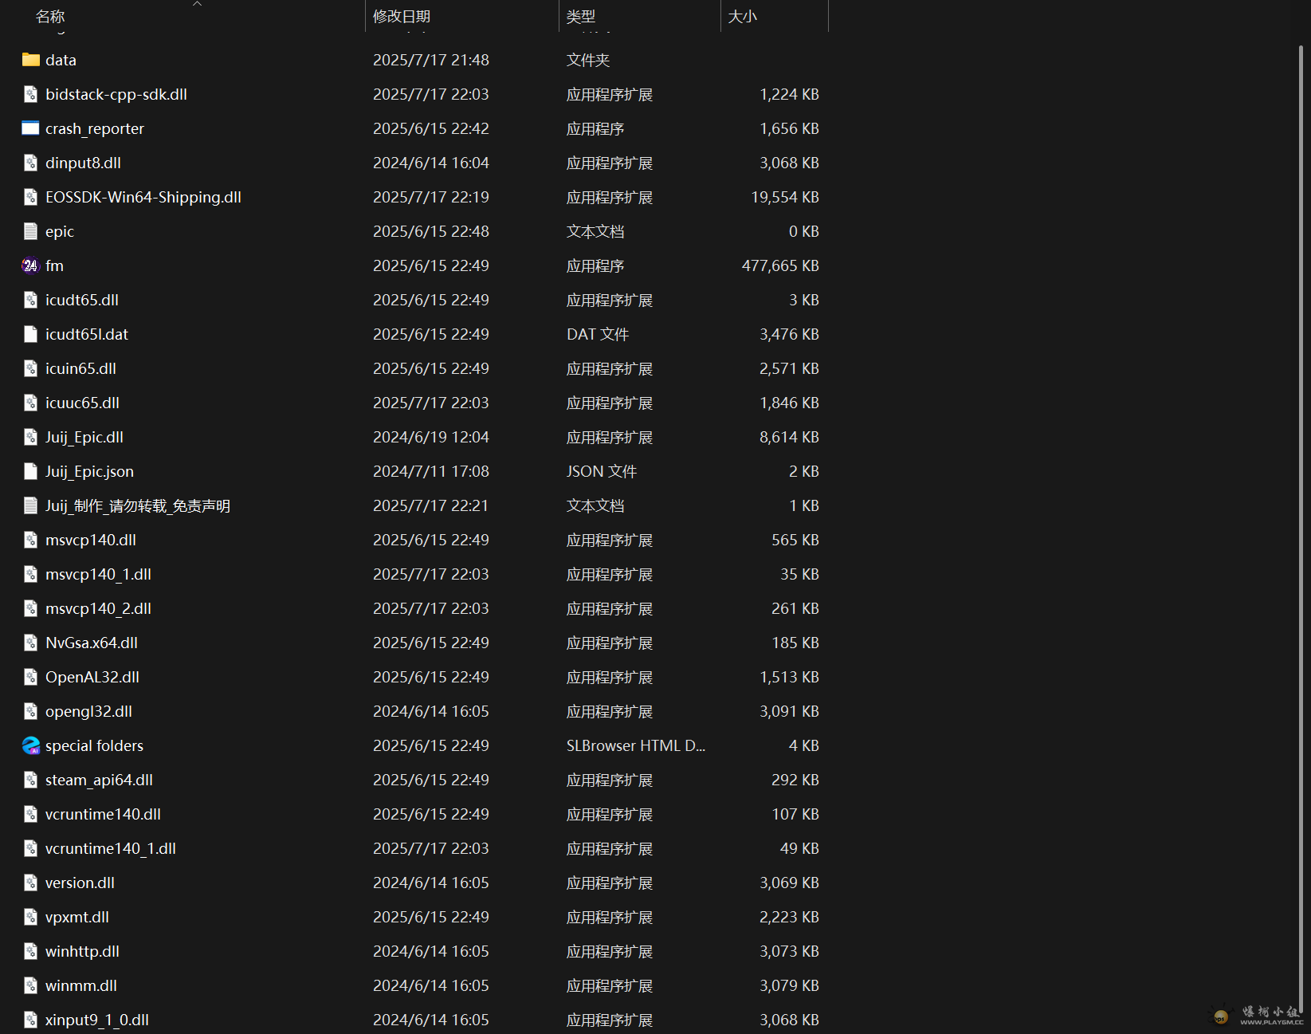Click the msvcp140.dll file icon
Viewport: 1311px width, 1034px height.
click(31, 540)
